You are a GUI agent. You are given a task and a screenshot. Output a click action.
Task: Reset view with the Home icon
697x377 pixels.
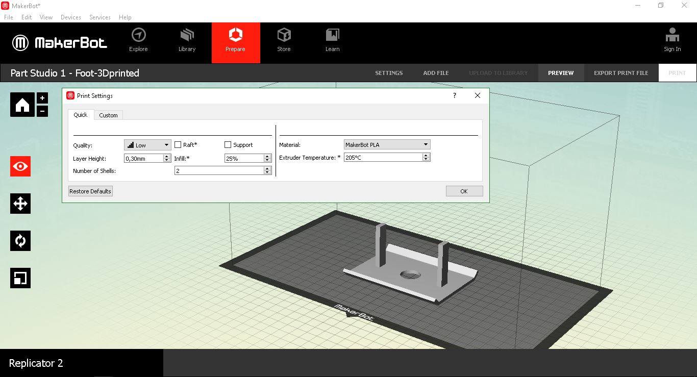click(x=22, y=105)
